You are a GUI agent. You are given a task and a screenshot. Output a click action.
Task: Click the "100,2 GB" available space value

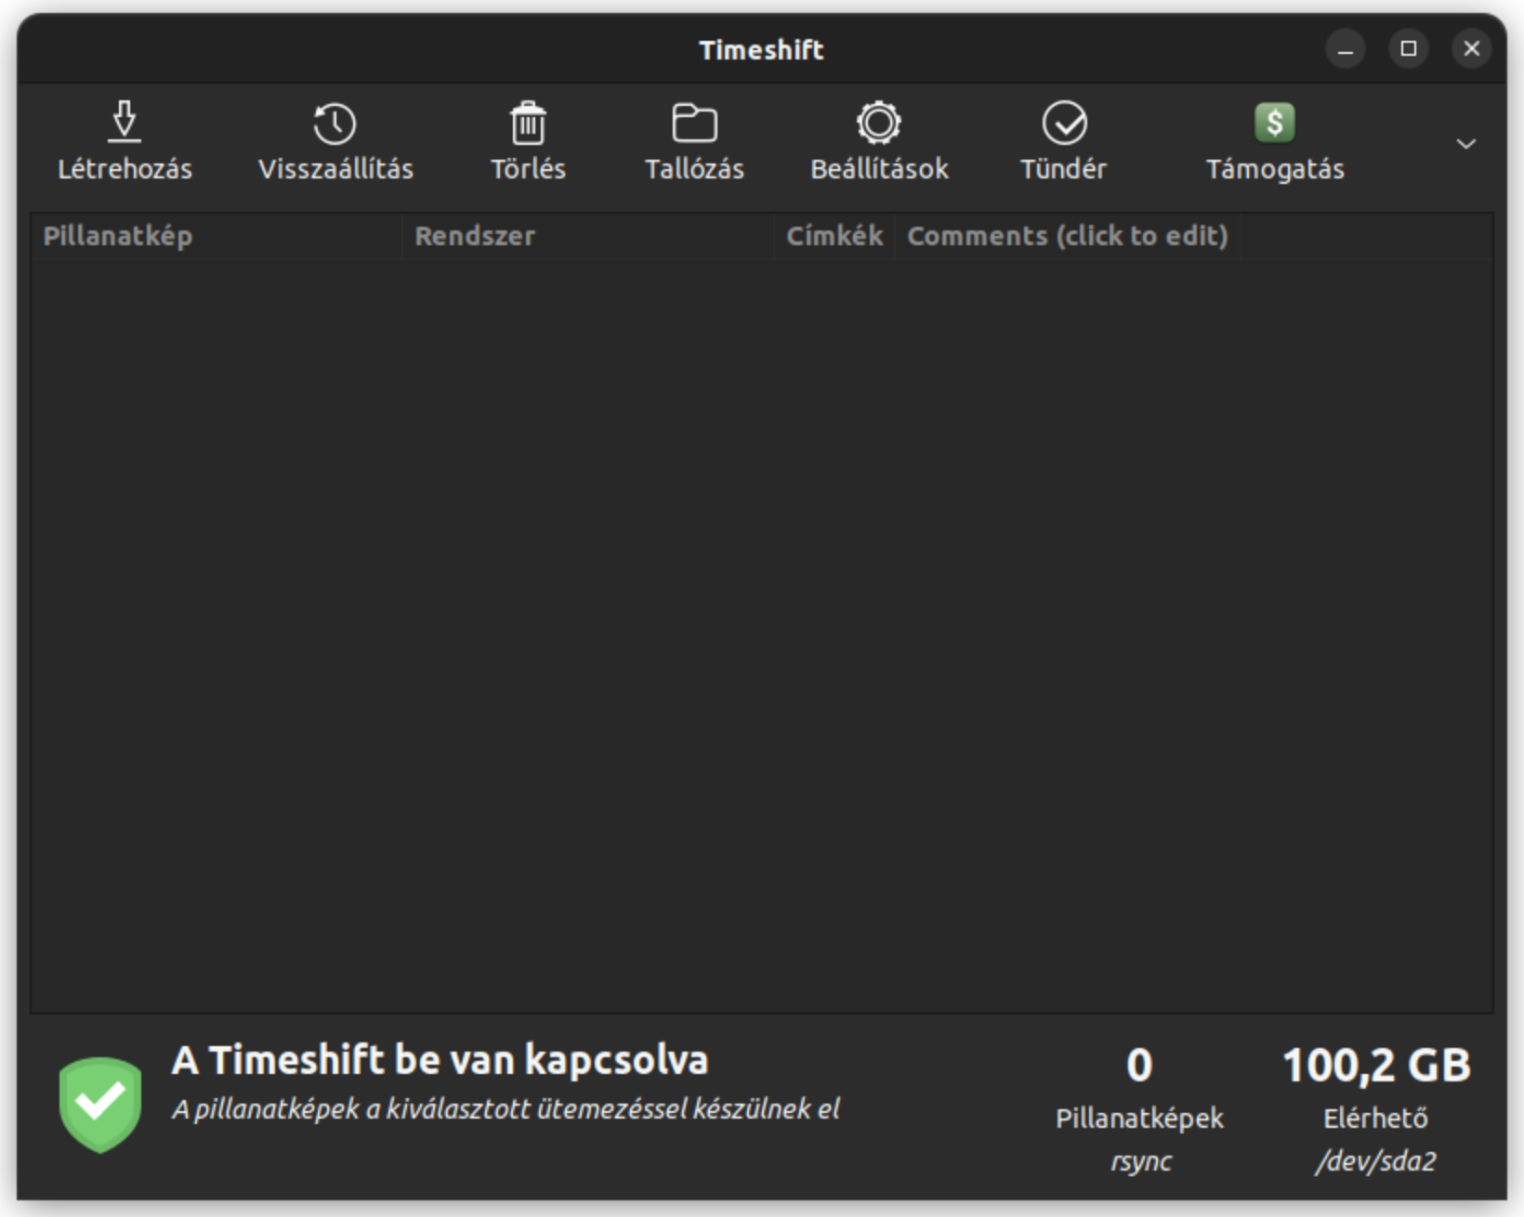click(x=1376, y=1065)
